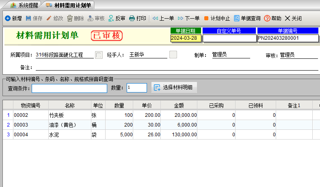Click the 反审 un-approve icon
Image resolution: width=320 pixels, height=187 pixels.
tap(111, 18)
